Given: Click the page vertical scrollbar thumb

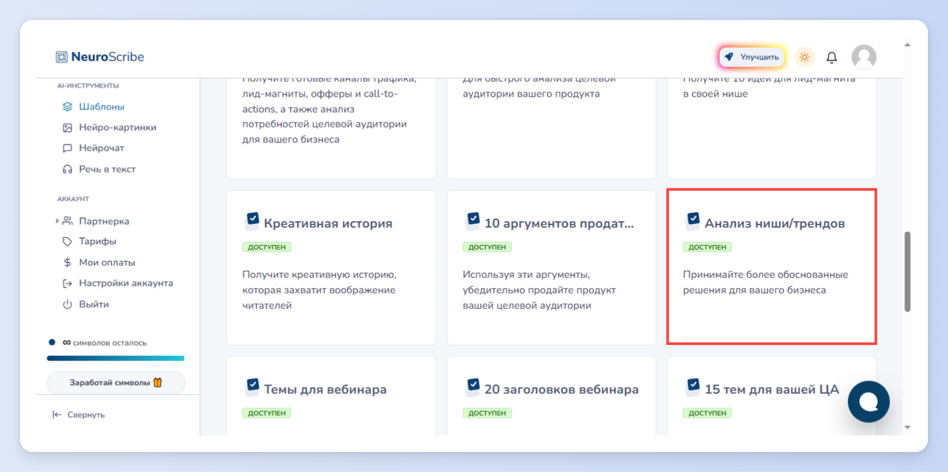Looking at the screenshot, I should pos(907,271).
